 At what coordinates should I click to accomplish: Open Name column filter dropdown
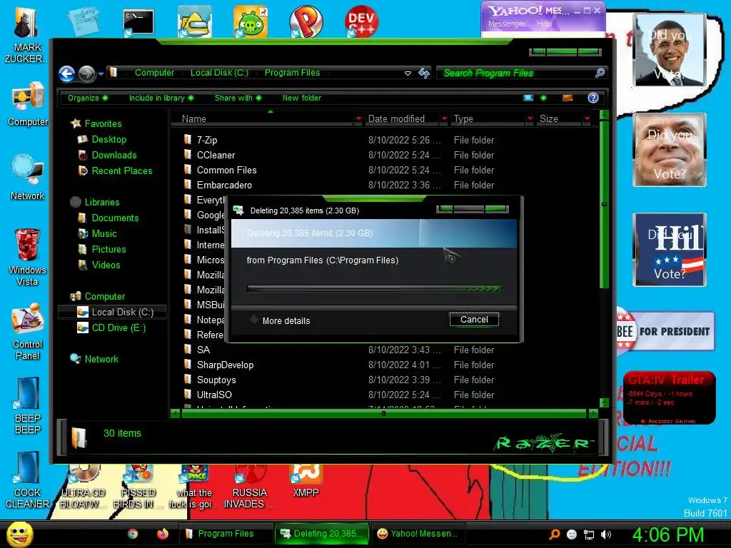[x=358, y=119]
